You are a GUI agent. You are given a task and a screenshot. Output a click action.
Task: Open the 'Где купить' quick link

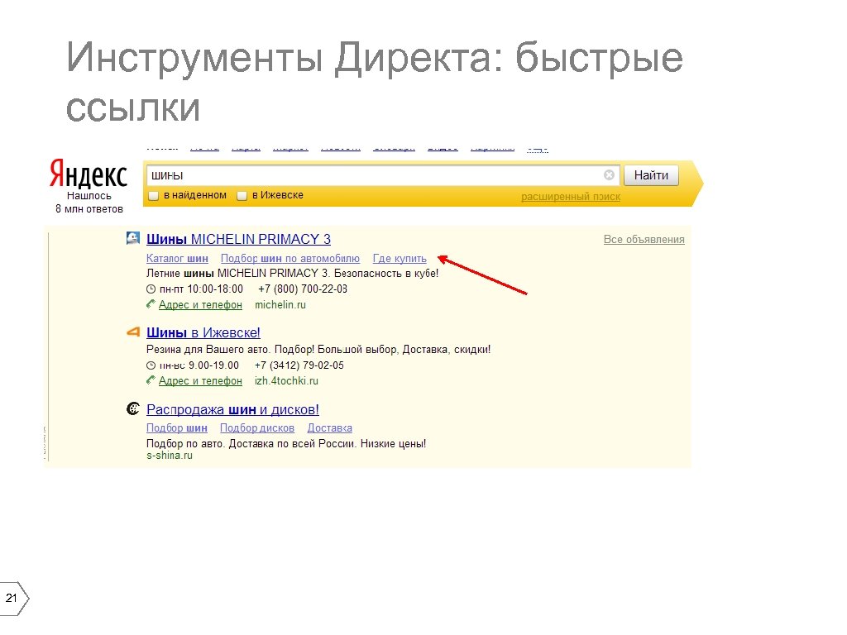coord(400,258)
